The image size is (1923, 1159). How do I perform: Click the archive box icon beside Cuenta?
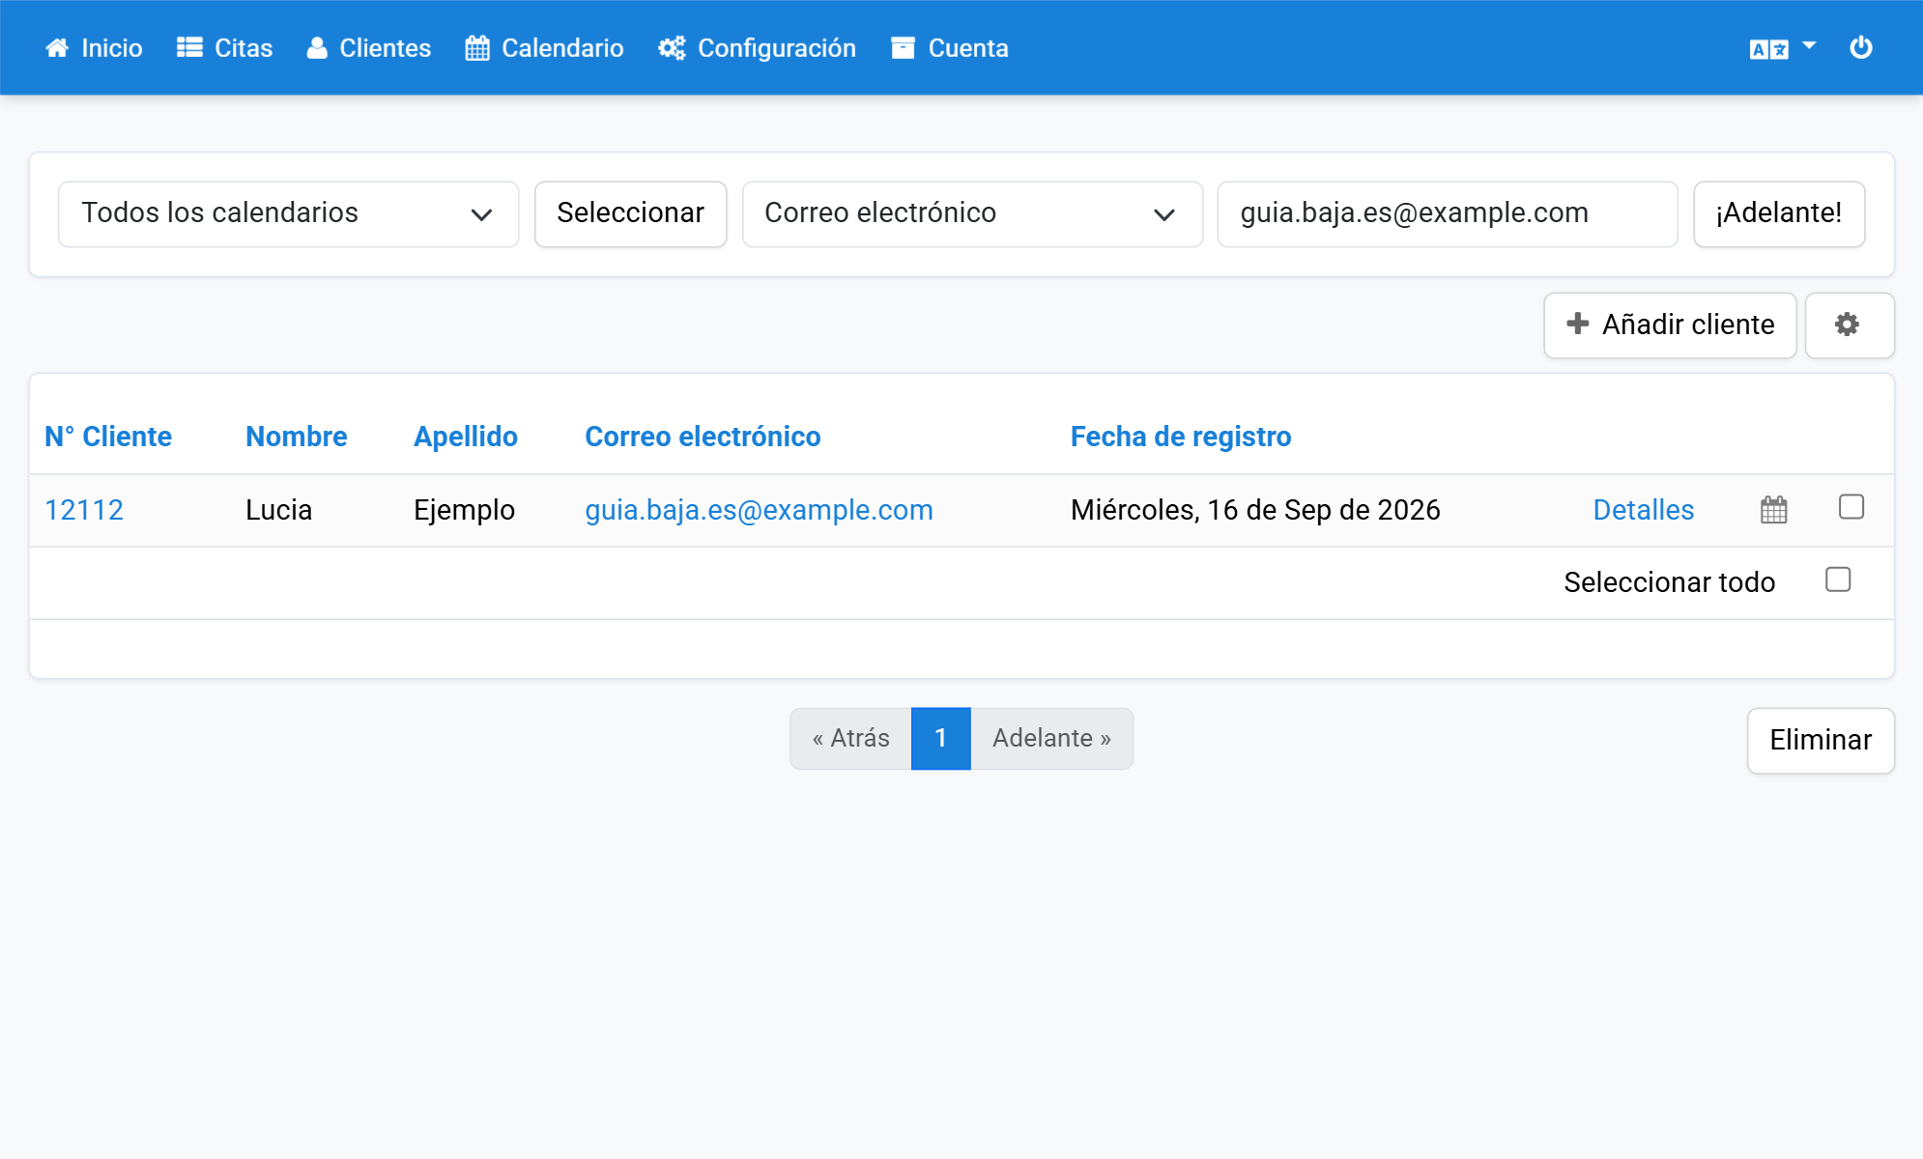click(x=903, y=48)
